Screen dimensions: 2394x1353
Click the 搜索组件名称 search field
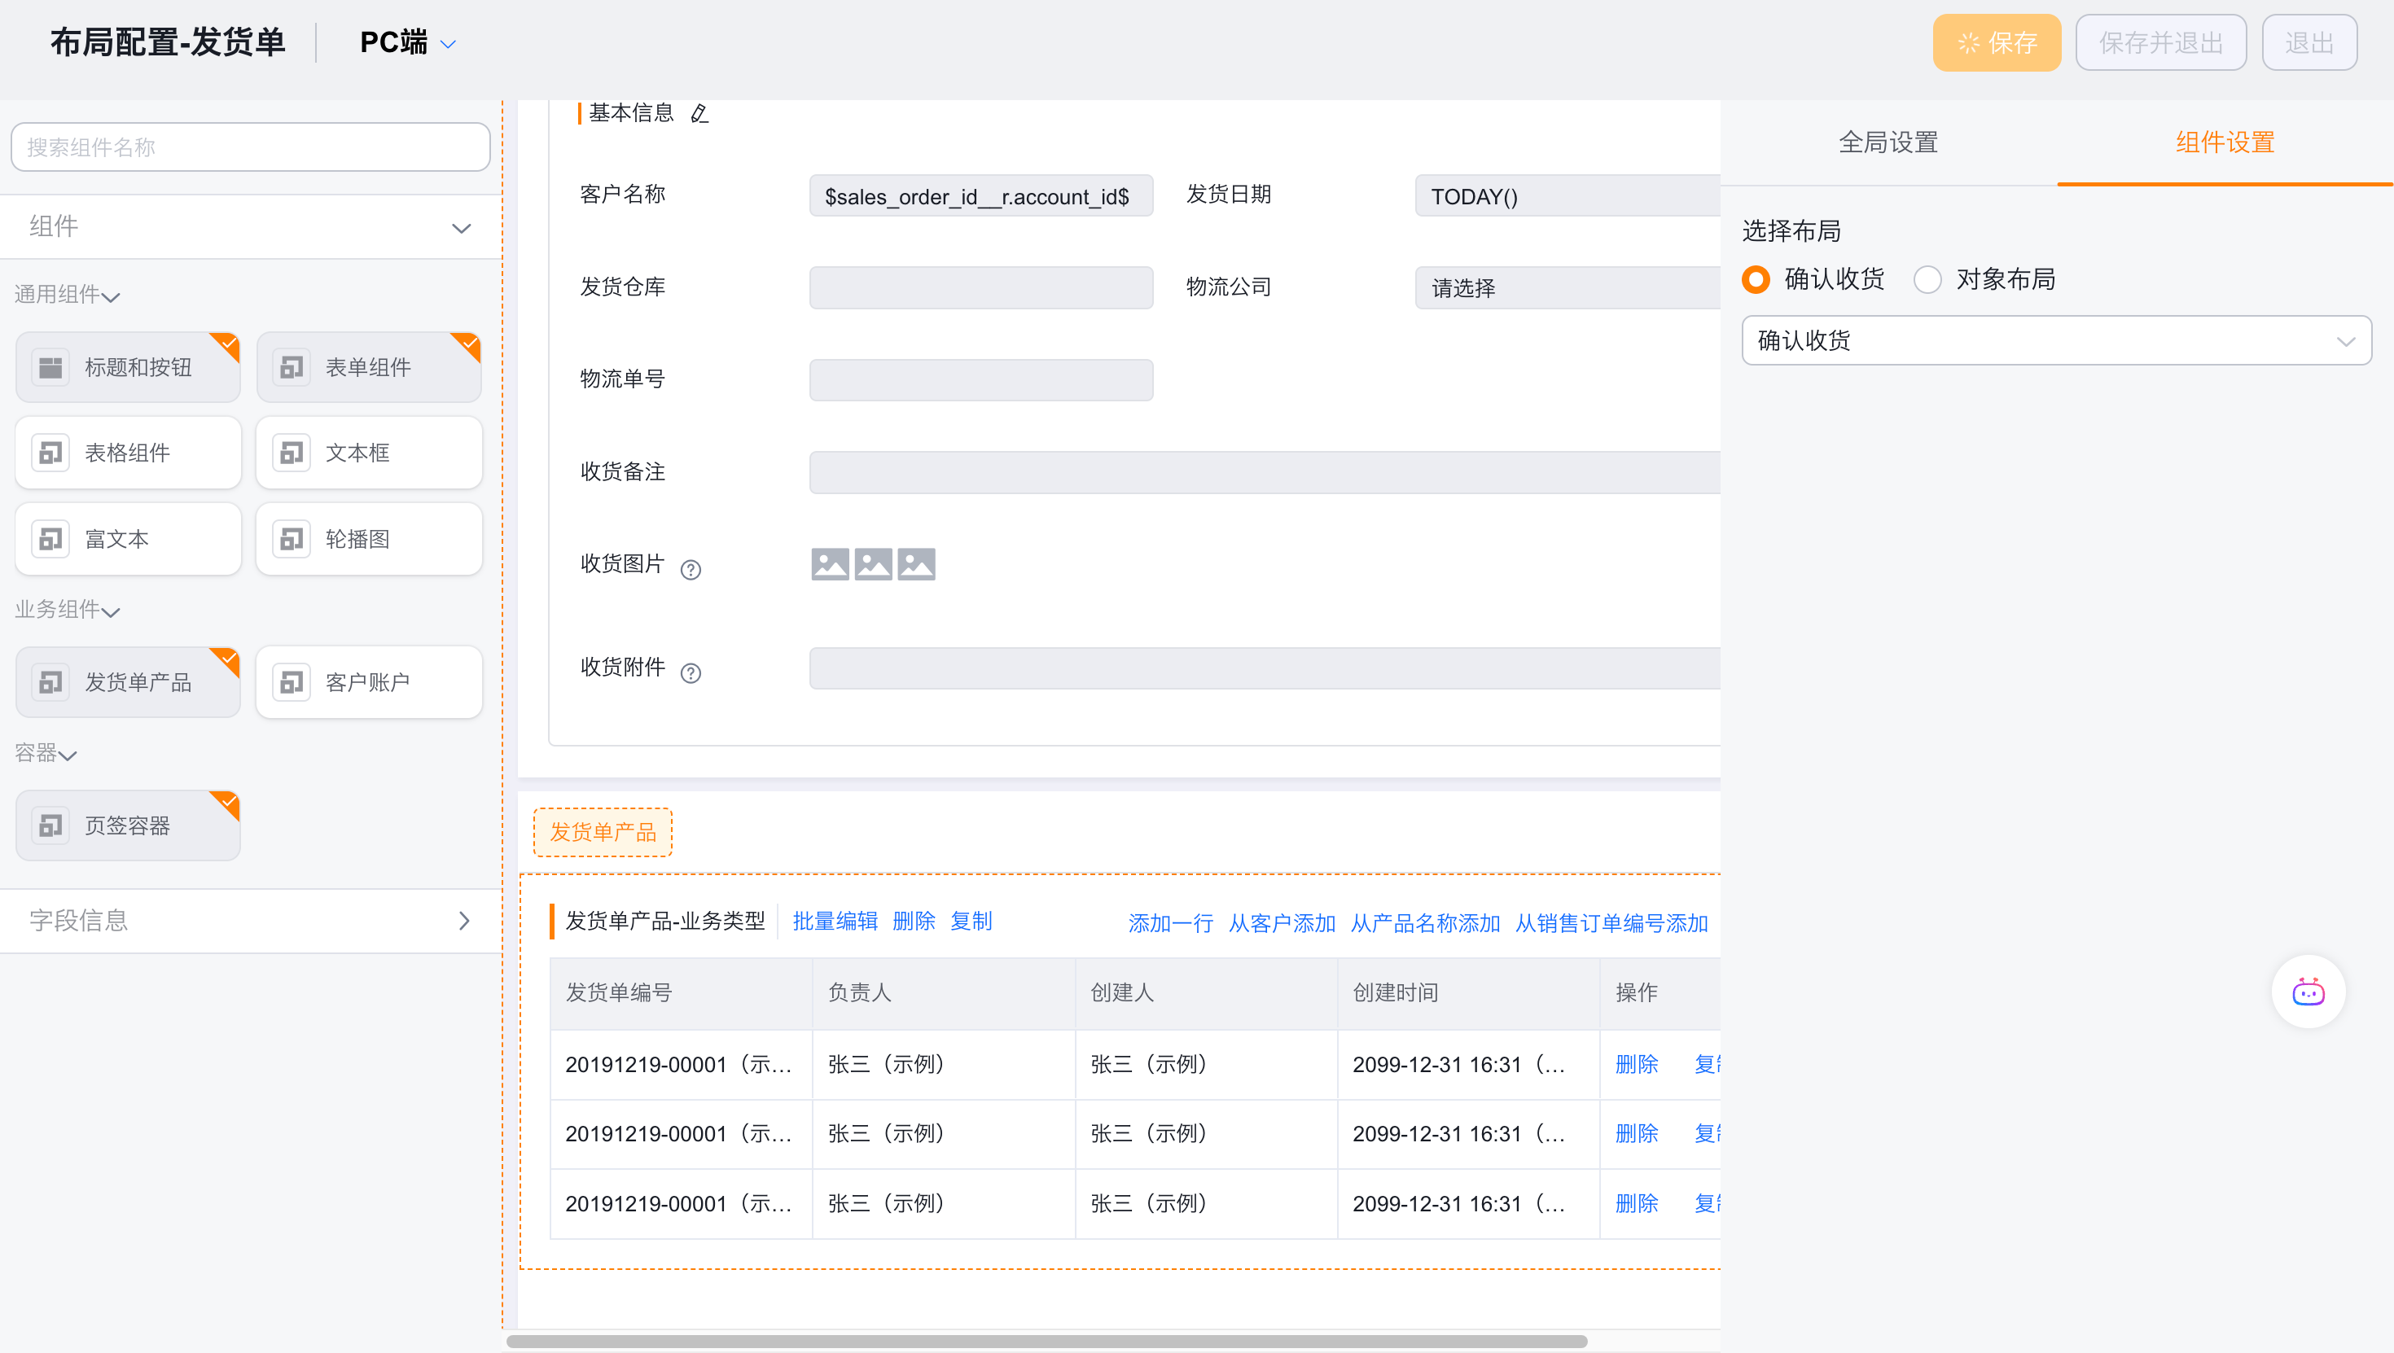tap(251, 147)
